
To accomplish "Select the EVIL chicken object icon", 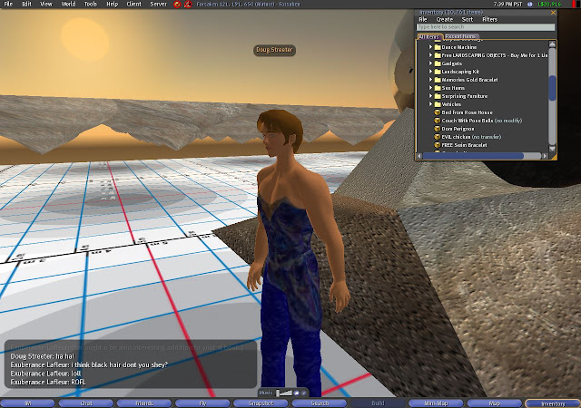I will pyautogui.click(x=438, y=137).
